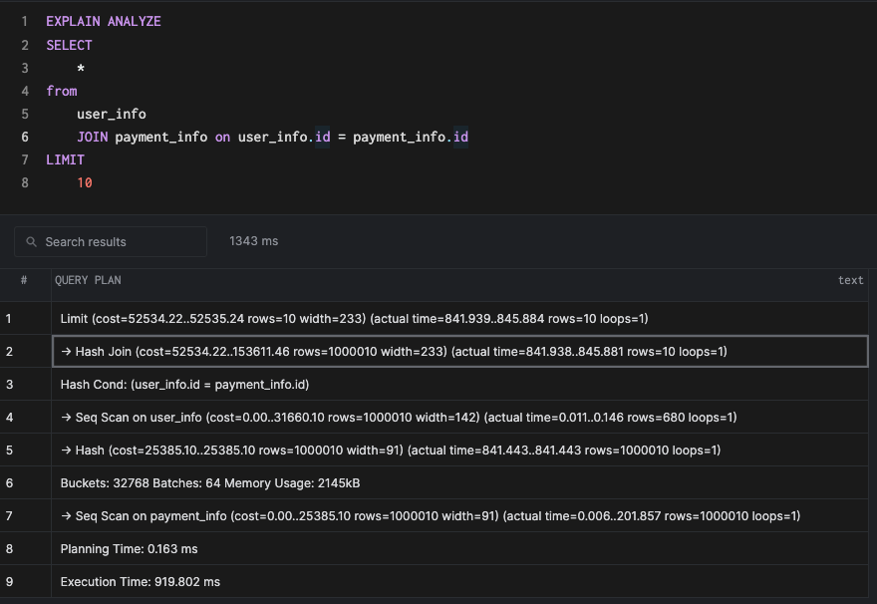The width and height of the screenshot is (877, 604).
Task: Select Seq Scan on user_info row
Action: click(x=399, y=418)
